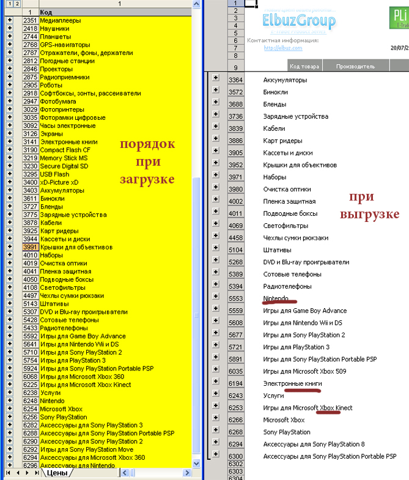Image resolution: width=409 pixels, height=480 pixels.
Task: Select Пленка защитная in right sheet
Action: [289, 201]
